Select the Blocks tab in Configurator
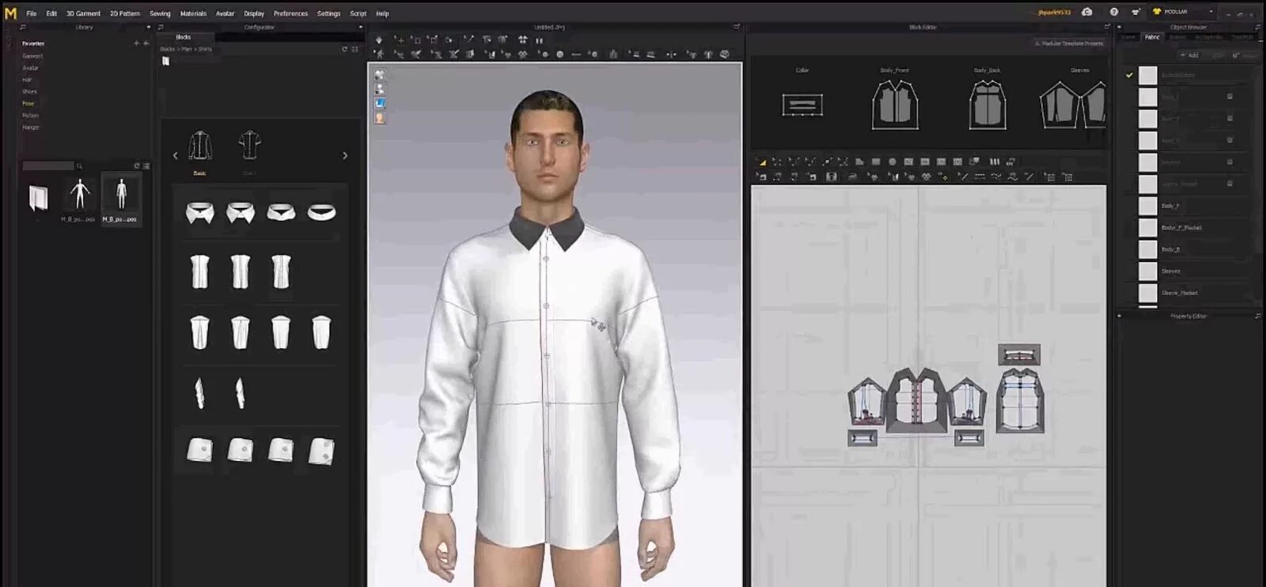 [x=183, y=37]
